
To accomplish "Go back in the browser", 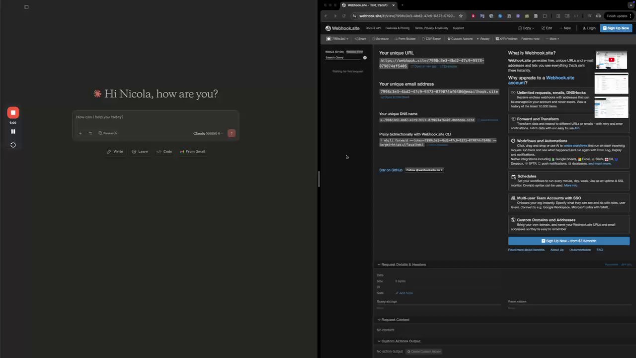I will [326, 16].
